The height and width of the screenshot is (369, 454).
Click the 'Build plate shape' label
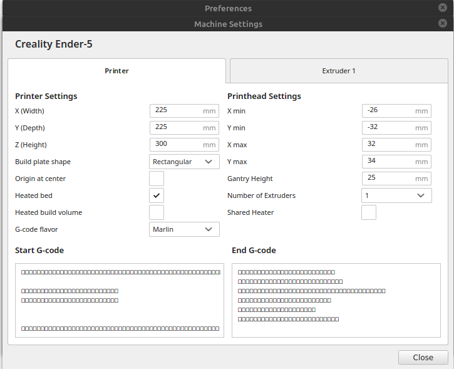[x=43, y=162]
